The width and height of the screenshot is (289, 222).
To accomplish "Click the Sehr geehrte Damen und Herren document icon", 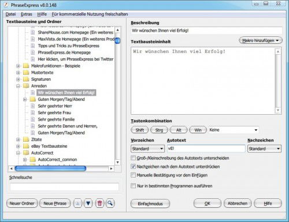I will (x=33, y=126).
